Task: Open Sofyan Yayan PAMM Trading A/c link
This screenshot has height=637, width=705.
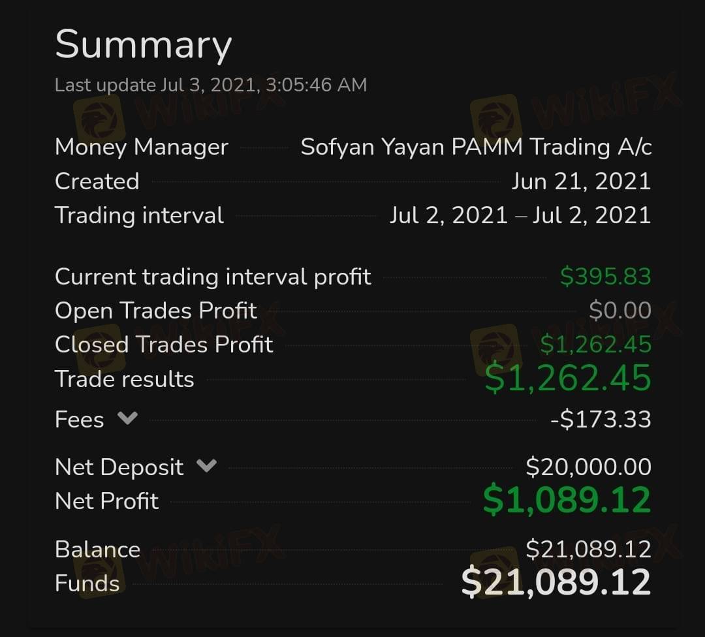Action: (x=476, y=147)
